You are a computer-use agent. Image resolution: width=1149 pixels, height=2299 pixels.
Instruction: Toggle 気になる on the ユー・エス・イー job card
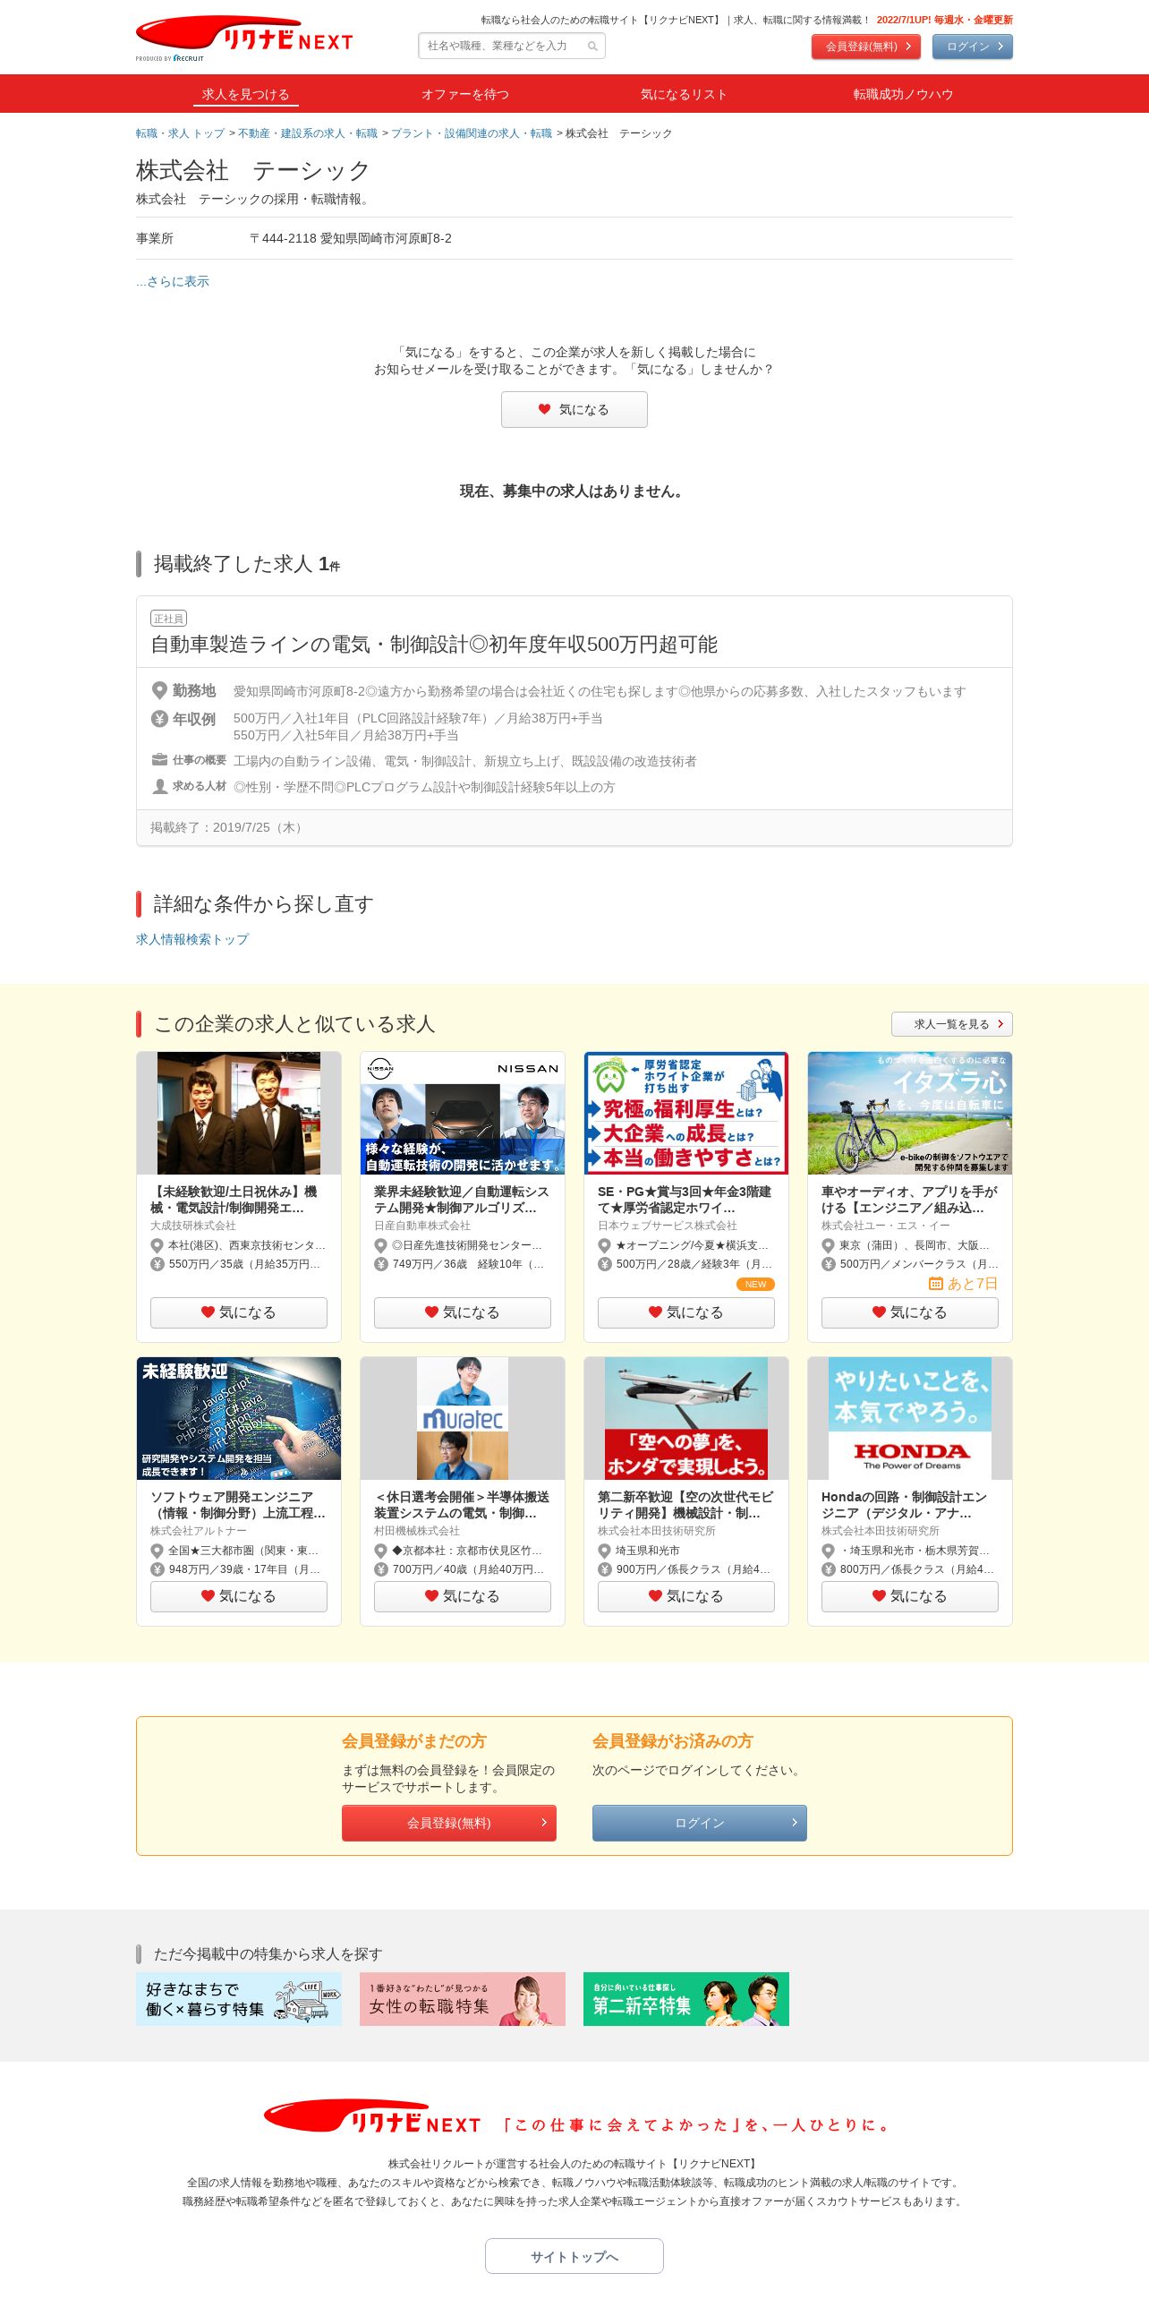point(910,1312)
